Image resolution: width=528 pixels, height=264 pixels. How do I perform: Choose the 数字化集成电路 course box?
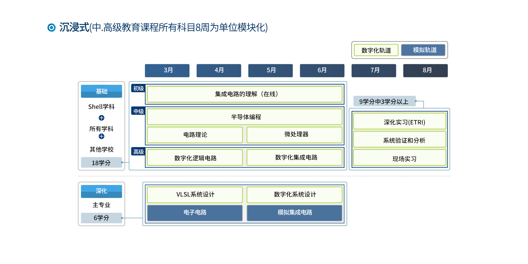(294, 158)
